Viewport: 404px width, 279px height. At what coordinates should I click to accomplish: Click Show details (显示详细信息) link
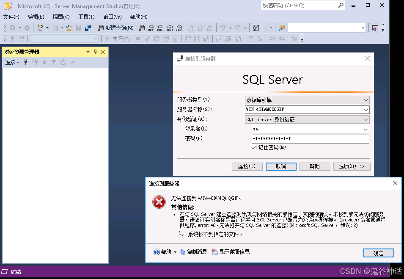coord(231,252)
